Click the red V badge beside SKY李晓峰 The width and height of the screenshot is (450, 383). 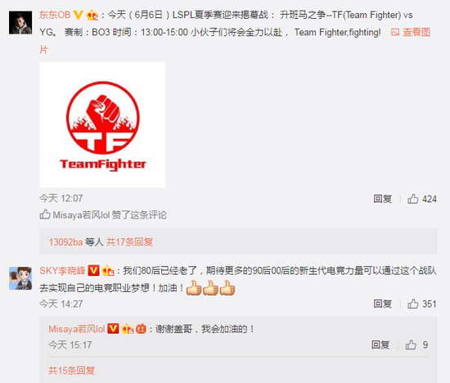pyautogui.click(x=93, y=271)
